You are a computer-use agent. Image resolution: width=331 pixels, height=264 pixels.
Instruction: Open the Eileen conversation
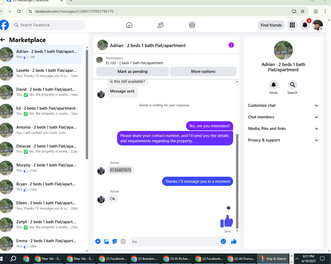pyautogui.click(x=42, y=206)
